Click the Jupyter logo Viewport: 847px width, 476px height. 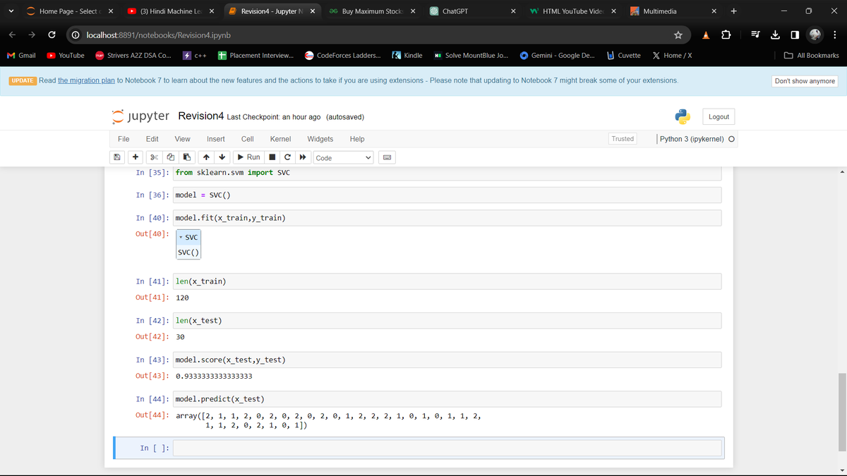(141, 116)
